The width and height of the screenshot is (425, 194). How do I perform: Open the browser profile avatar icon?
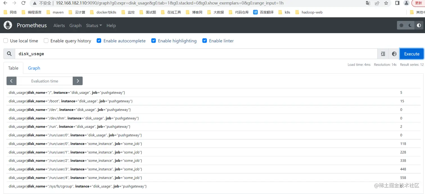[x=406, y=3]
